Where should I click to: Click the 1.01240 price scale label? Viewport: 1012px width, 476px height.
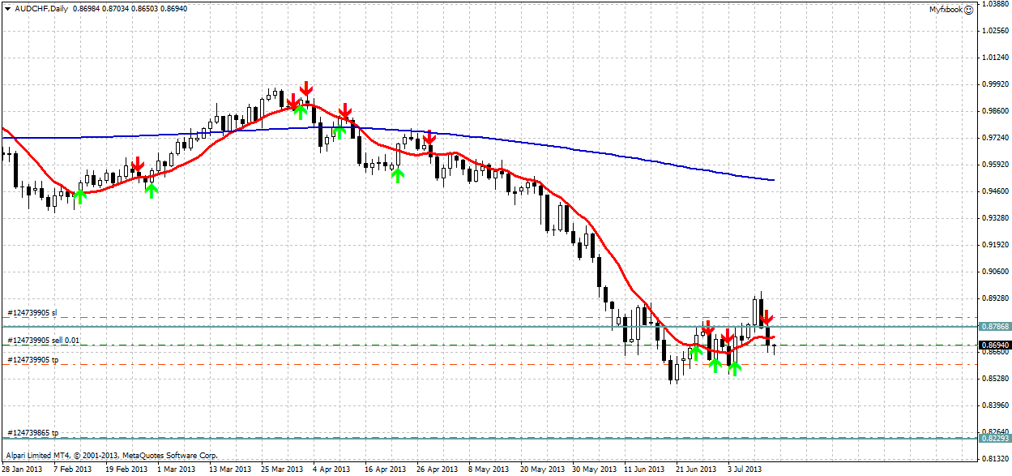click(x=995, y=58)
